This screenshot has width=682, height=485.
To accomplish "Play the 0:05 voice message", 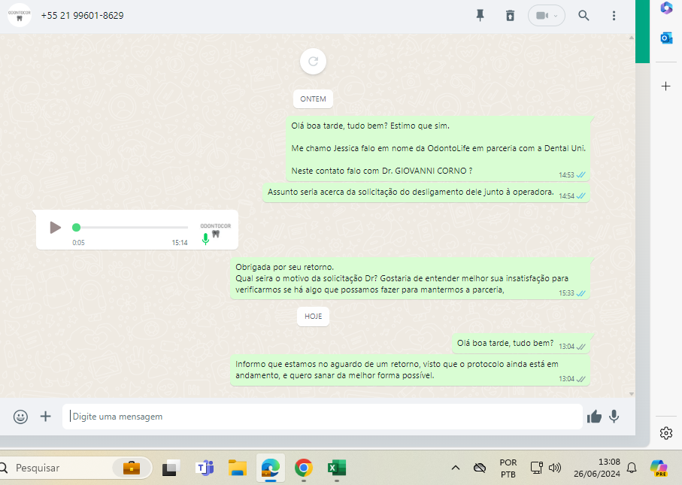I will pyautogui.click(x=55, y=228).
